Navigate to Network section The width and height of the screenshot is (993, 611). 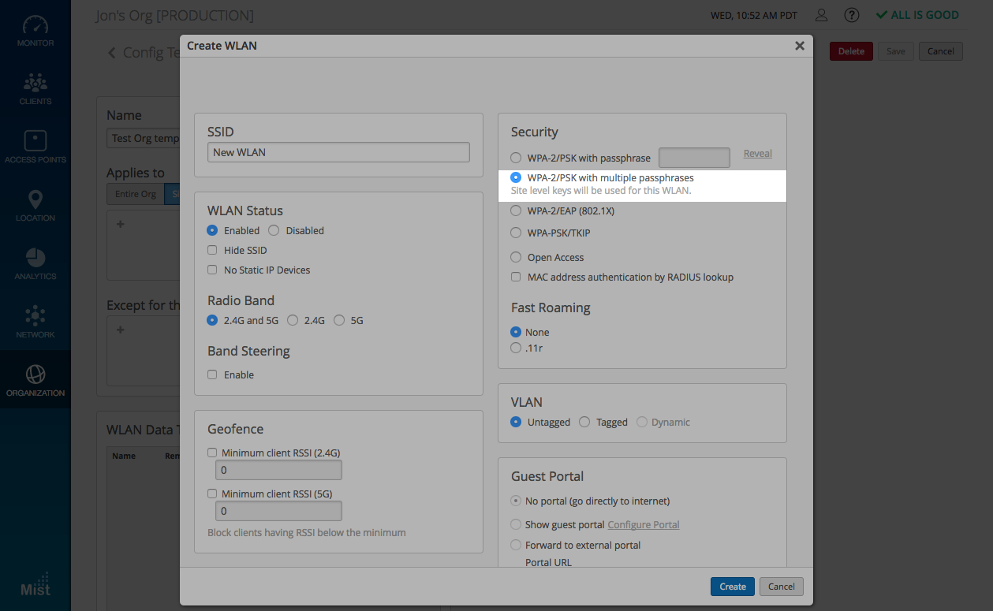(x=35, y=322)
